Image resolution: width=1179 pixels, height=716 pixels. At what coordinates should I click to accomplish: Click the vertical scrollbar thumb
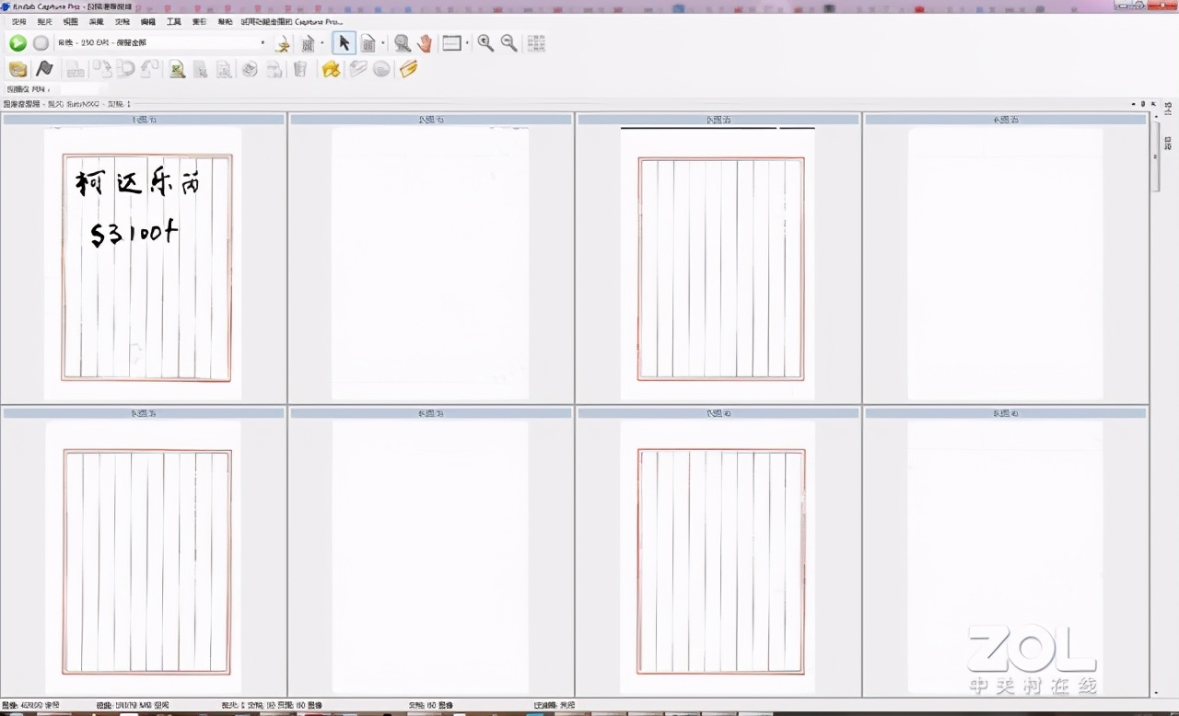coord(1155,156)
